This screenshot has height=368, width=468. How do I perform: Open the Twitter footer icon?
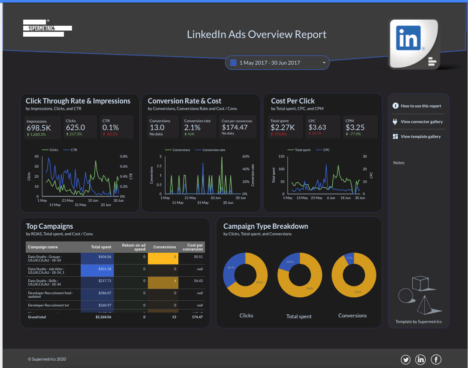pos(406,359)
